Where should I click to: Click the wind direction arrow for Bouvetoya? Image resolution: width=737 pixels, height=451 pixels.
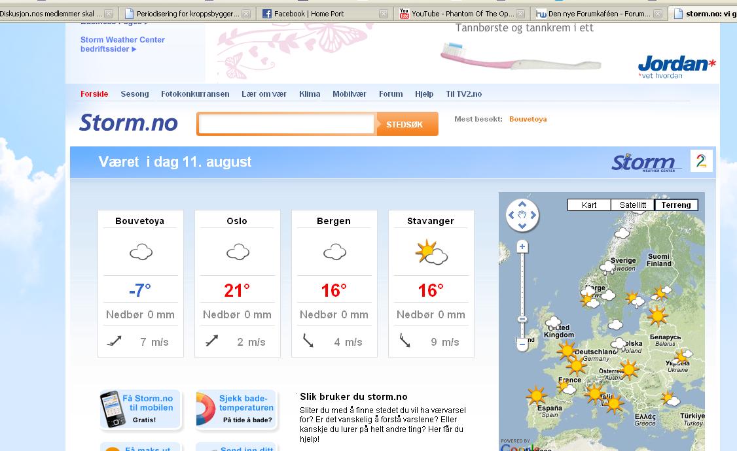115,341
